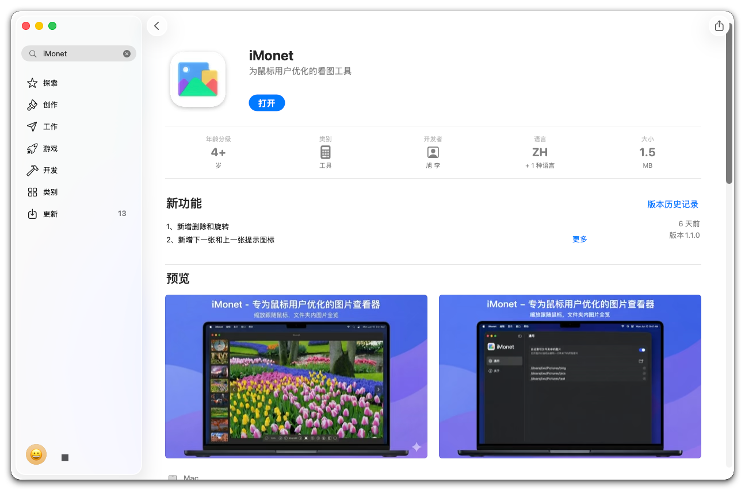
Task: Open the account avatar emoji
Action: coord(36,454)
